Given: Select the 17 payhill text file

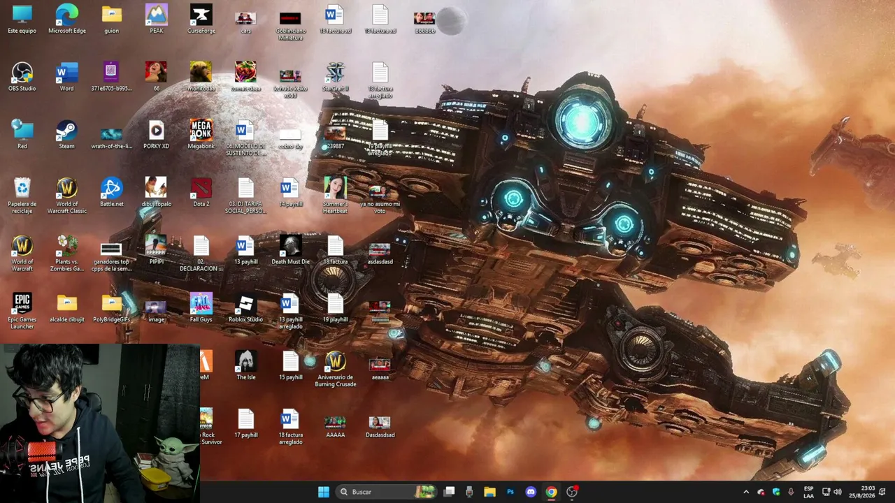Looking at the screenshot, I should coord(245,423).
